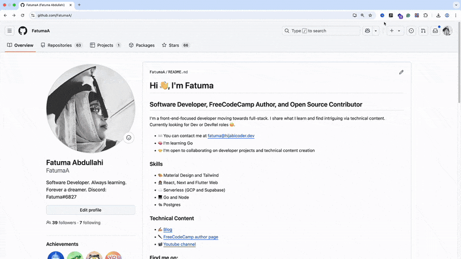Switch to the Stars tab
Screen dimensions: 461x259
(x=176, y=45)
